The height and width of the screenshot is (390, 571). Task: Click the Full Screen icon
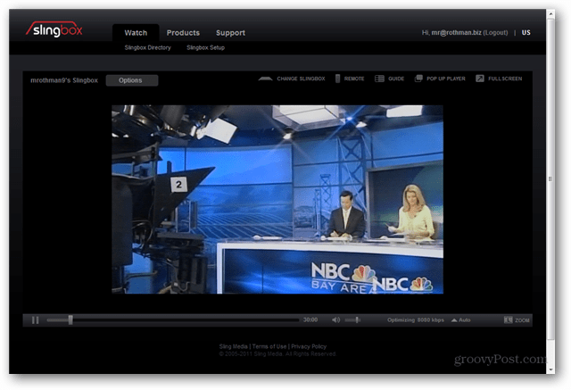click(x=480, y=79)
